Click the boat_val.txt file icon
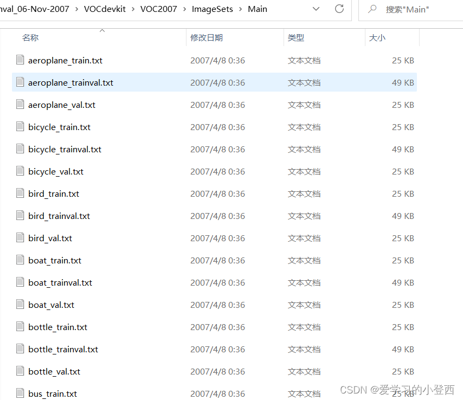This screenshot has height=400, width=463. click(20, 304)
